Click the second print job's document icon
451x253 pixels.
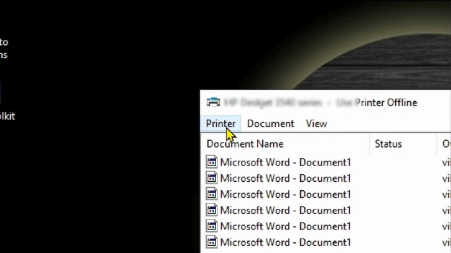211,178
